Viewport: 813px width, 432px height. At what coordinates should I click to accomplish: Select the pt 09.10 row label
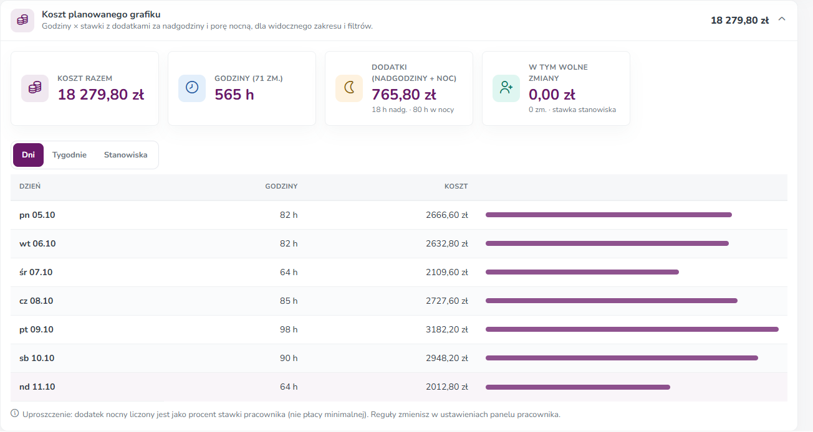36,329
